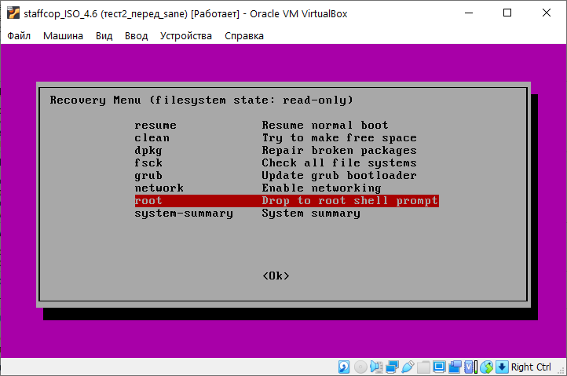Open the Устройства menu
The image size is (567, 376).
click(x=185, y=36)
